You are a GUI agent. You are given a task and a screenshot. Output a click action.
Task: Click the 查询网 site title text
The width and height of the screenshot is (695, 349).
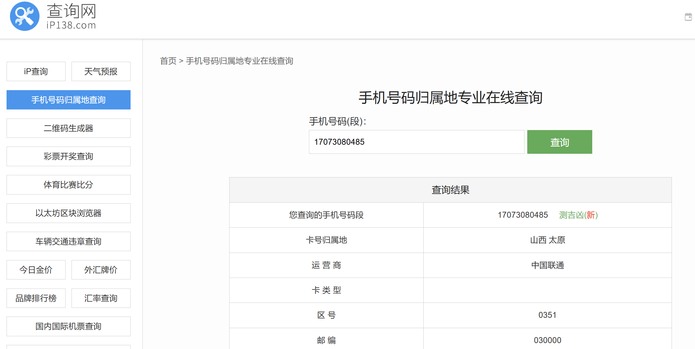pos(72,11)
